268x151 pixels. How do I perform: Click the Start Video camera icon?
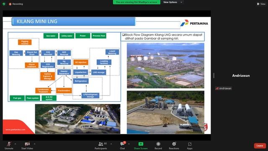(x=27, y=144)
